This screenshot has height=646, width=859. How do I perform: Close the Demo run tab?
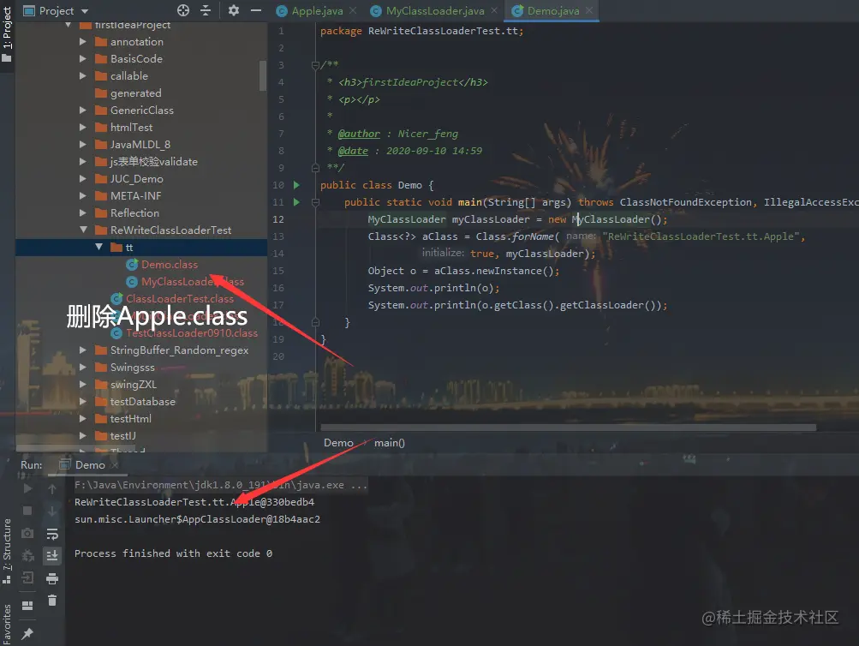click(115, 465)
